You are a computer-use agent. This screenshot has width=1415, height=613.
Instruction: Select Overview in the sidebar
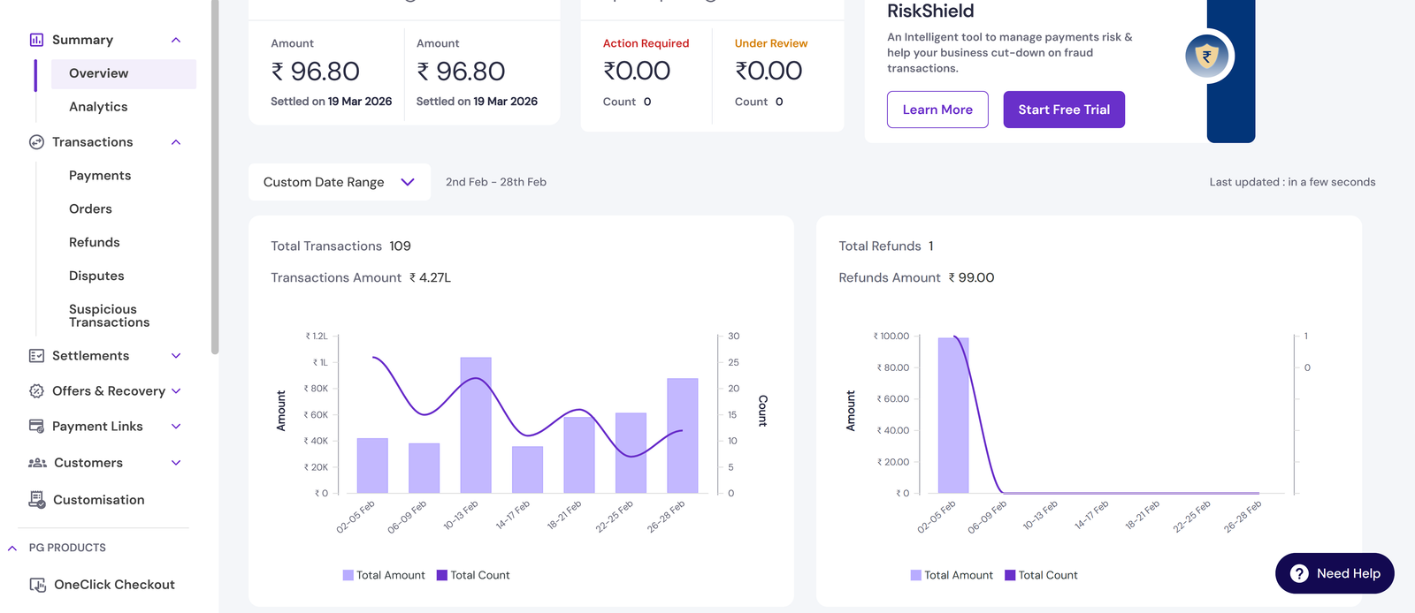point(124,73)
